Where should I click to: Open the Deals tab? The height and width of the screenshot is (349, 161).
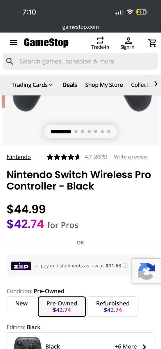coord(70,85)
